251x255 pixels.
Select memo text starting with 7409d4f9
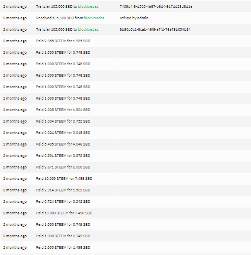pos(156,7)
